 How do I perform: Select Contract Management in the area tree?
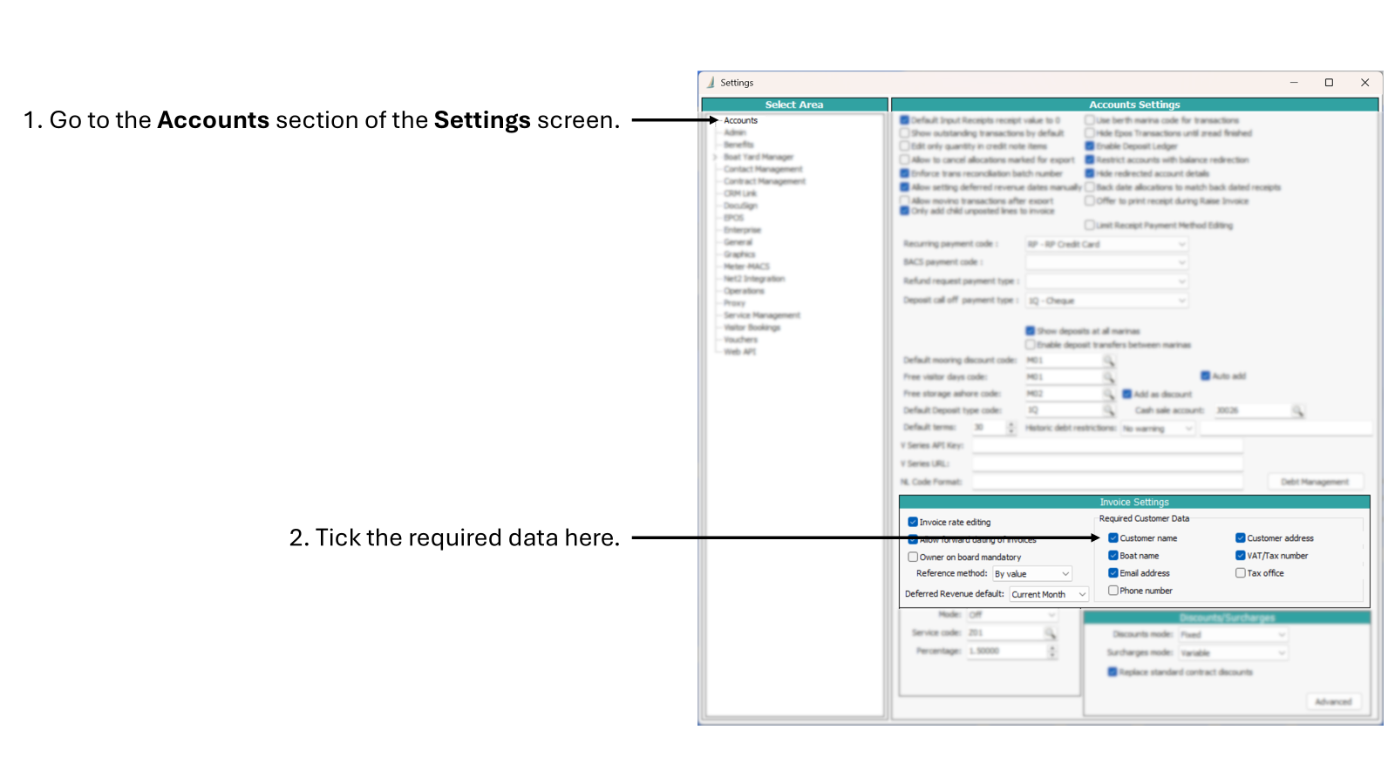765,181
